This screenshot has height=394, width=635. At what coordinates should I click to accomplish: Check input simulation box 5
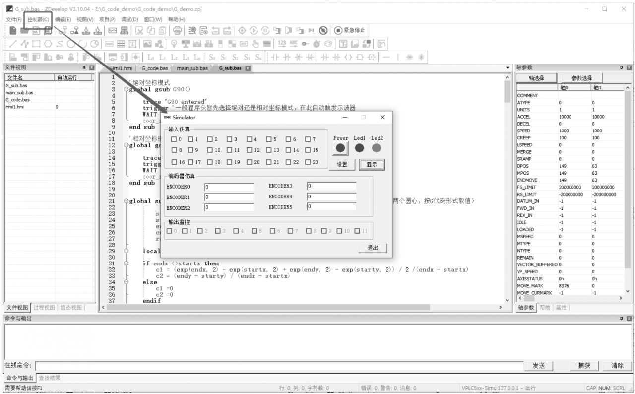[269, 139]
